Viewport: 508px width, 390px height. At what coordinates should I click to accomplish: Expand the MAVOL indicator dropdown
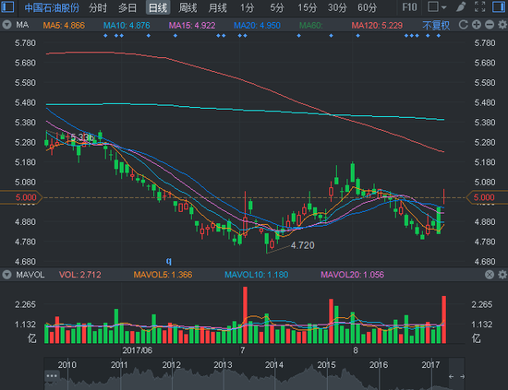[6, 275]
